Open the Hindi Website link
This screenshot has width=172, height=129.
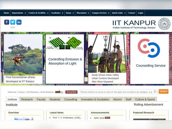tap(47, 92)
